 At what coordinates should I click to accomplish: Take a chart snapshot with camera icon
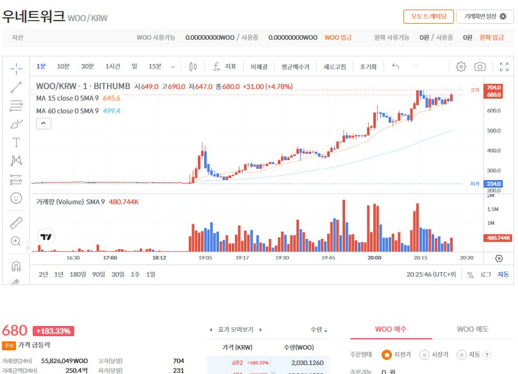coord(480,67)
